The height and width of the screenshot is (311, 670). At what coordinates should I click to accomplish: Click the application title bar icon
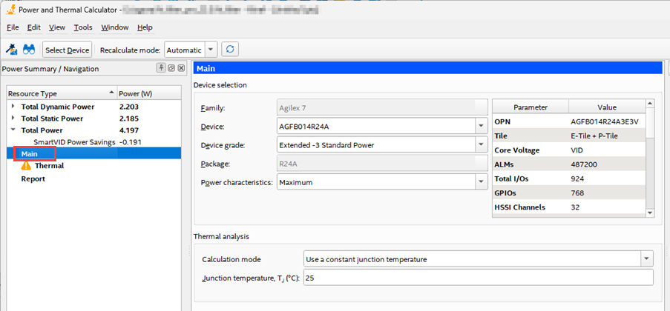coord(12,9)
